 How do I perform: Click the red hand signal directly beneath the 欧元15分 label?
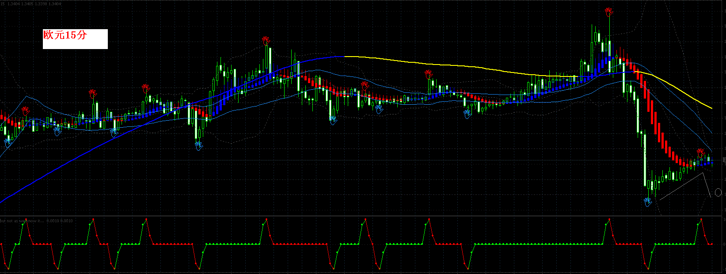pos(92,93)
